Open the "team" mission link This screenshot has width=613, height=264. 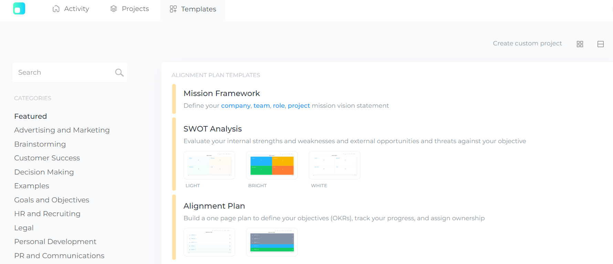[261, 106]
